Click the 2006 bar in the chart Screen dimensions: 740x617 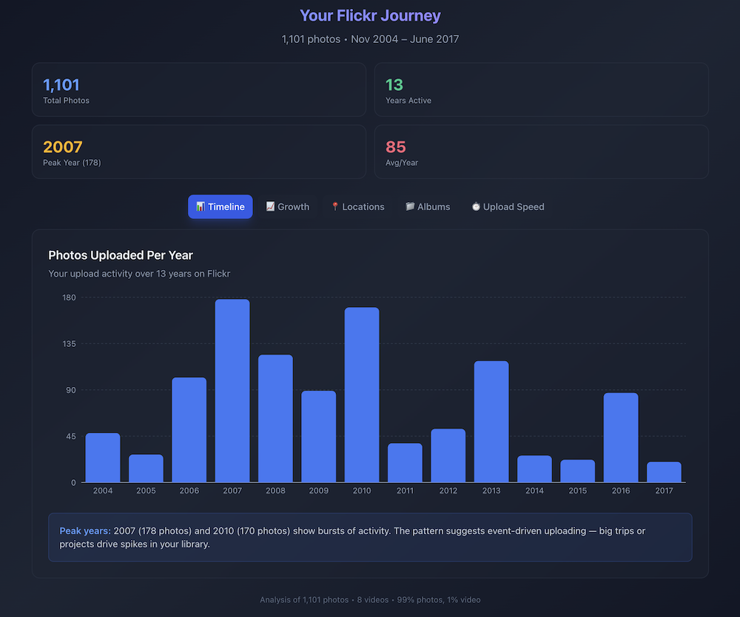point(189,430)
